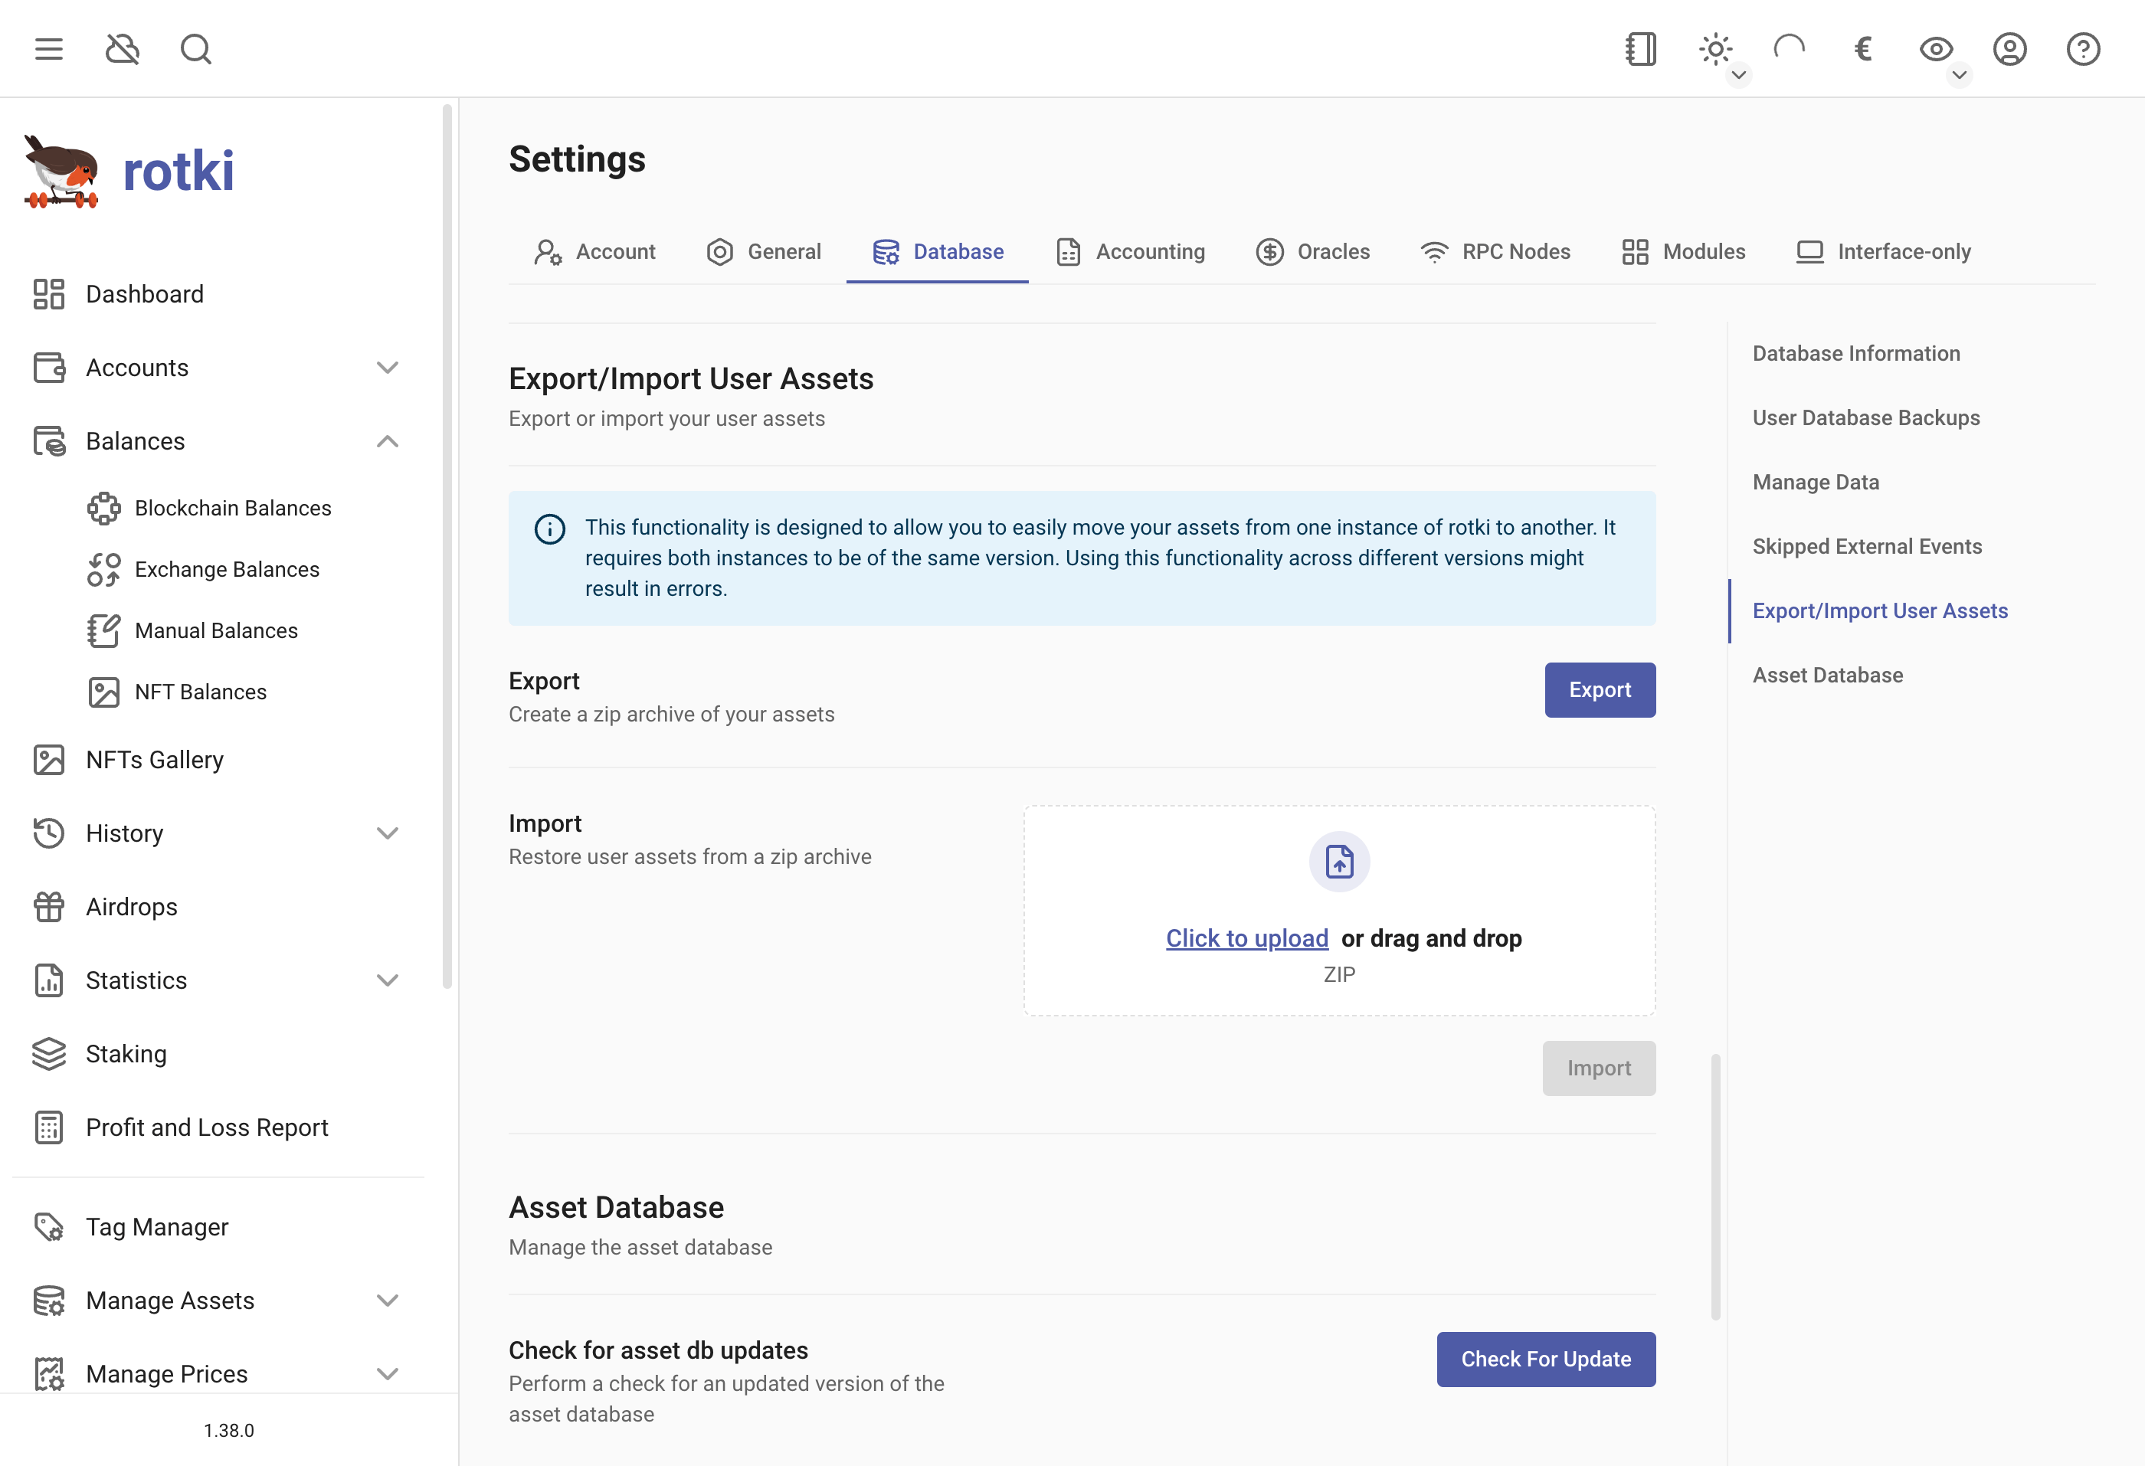Switch to the Accounting tab
Image resolution: width=2145 pixels, height=1466 pixels.
1131,252
